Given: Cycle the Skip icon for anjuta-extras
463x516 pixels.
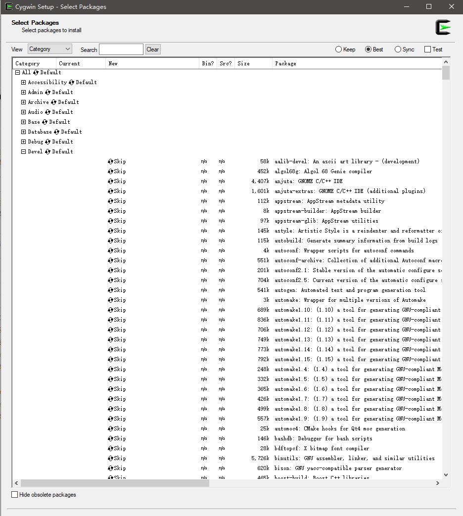Looking at the screenshot, I should (111, 191).
